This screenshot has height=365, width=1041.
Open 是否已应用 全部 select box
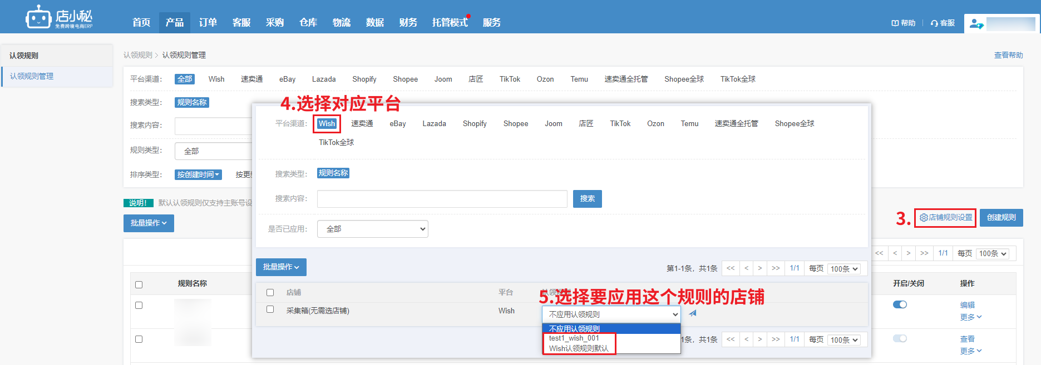(373, 229)
